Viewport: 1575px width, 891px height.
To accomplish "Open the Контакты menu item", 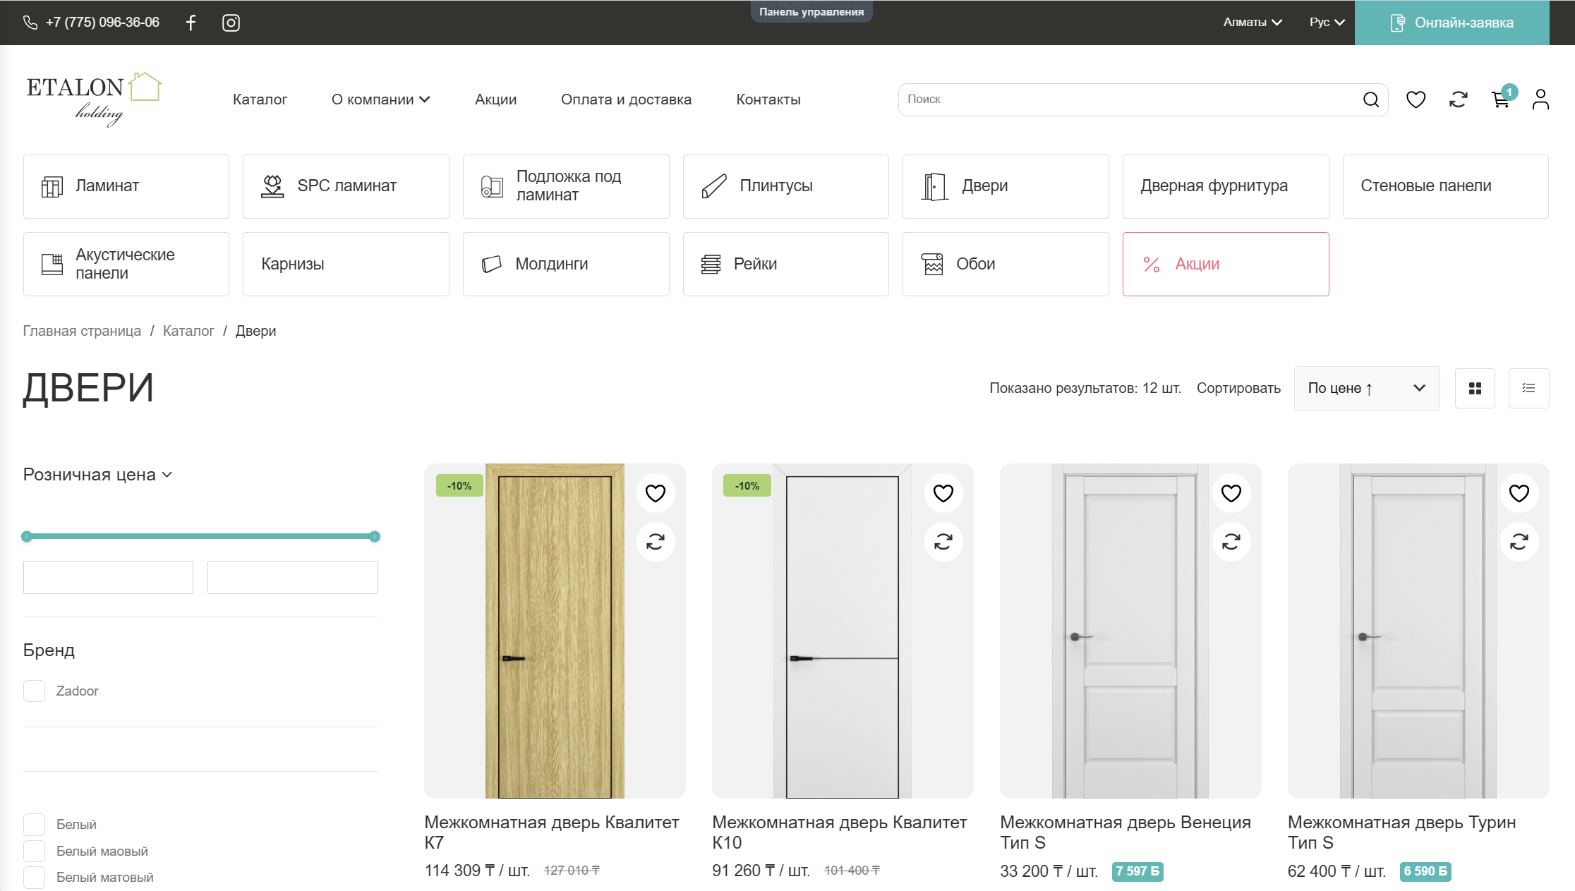I will click(768, 99).
